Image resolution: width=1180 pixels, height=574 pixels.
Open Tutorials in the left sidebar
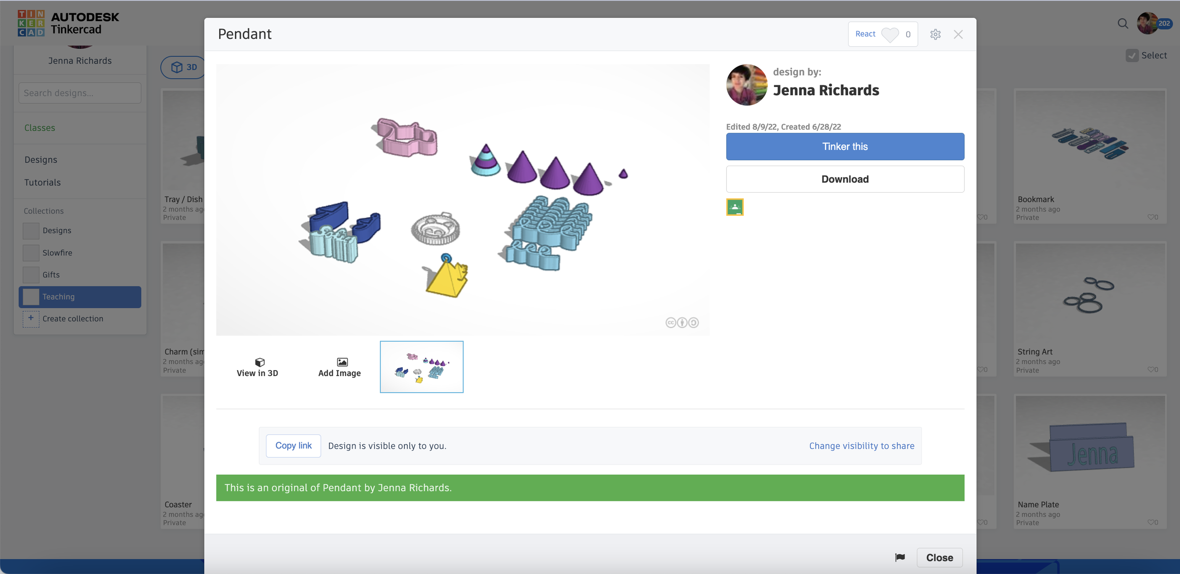[42, 182]
